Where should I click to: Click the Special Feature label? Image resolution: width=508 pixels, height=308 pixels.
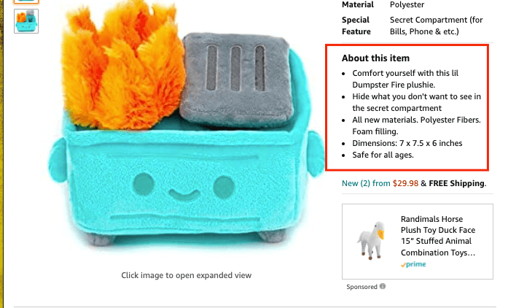[x=356, y=26]
